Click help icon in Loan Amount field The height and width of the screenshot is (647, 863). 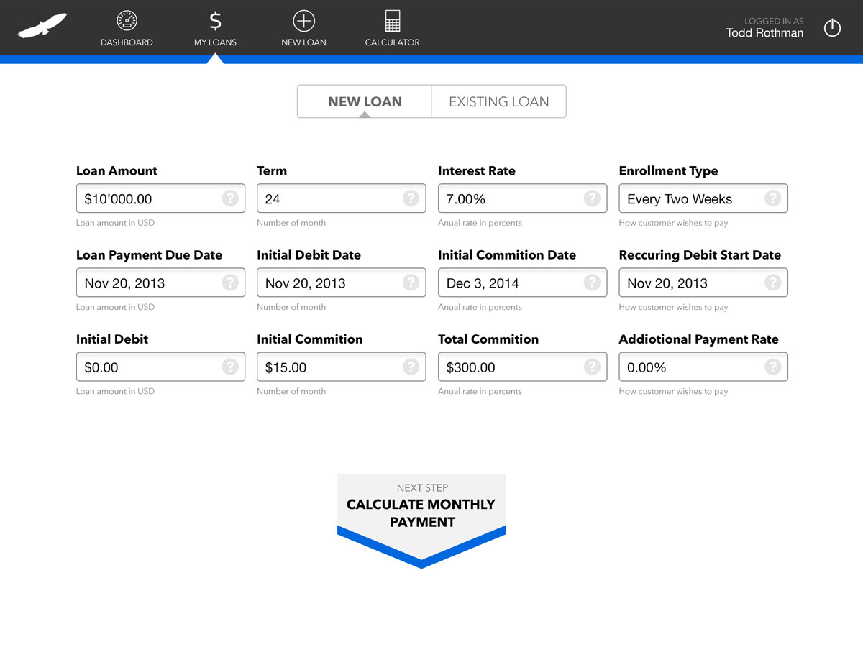(229, 198)
